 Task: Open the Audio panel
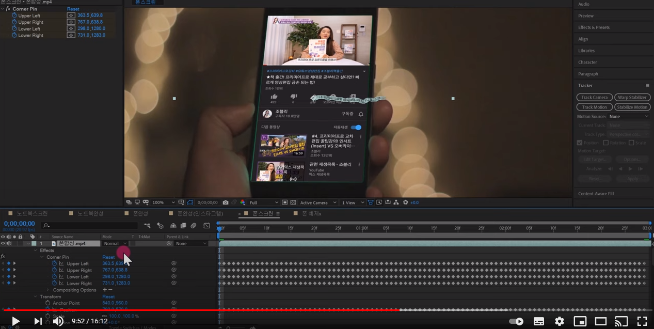pyautogui.click(x=584, y=4)
